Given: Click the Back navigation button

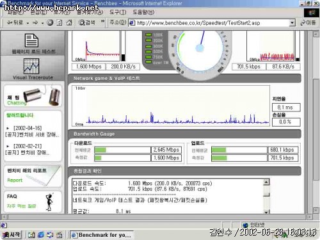Looking at the screenshot, I should [x=15, y=22].
